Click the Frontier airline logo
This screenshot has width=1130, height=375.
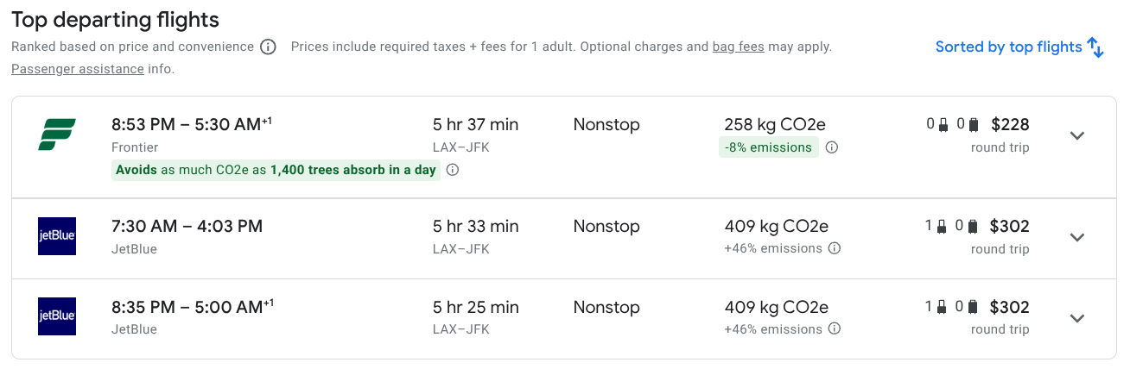point(57,135)
